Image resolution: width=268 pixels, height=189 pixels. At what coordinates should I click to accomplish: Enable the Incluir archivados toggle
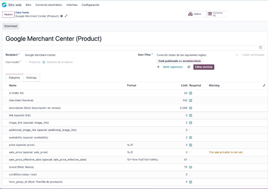[x=237, y=55]
